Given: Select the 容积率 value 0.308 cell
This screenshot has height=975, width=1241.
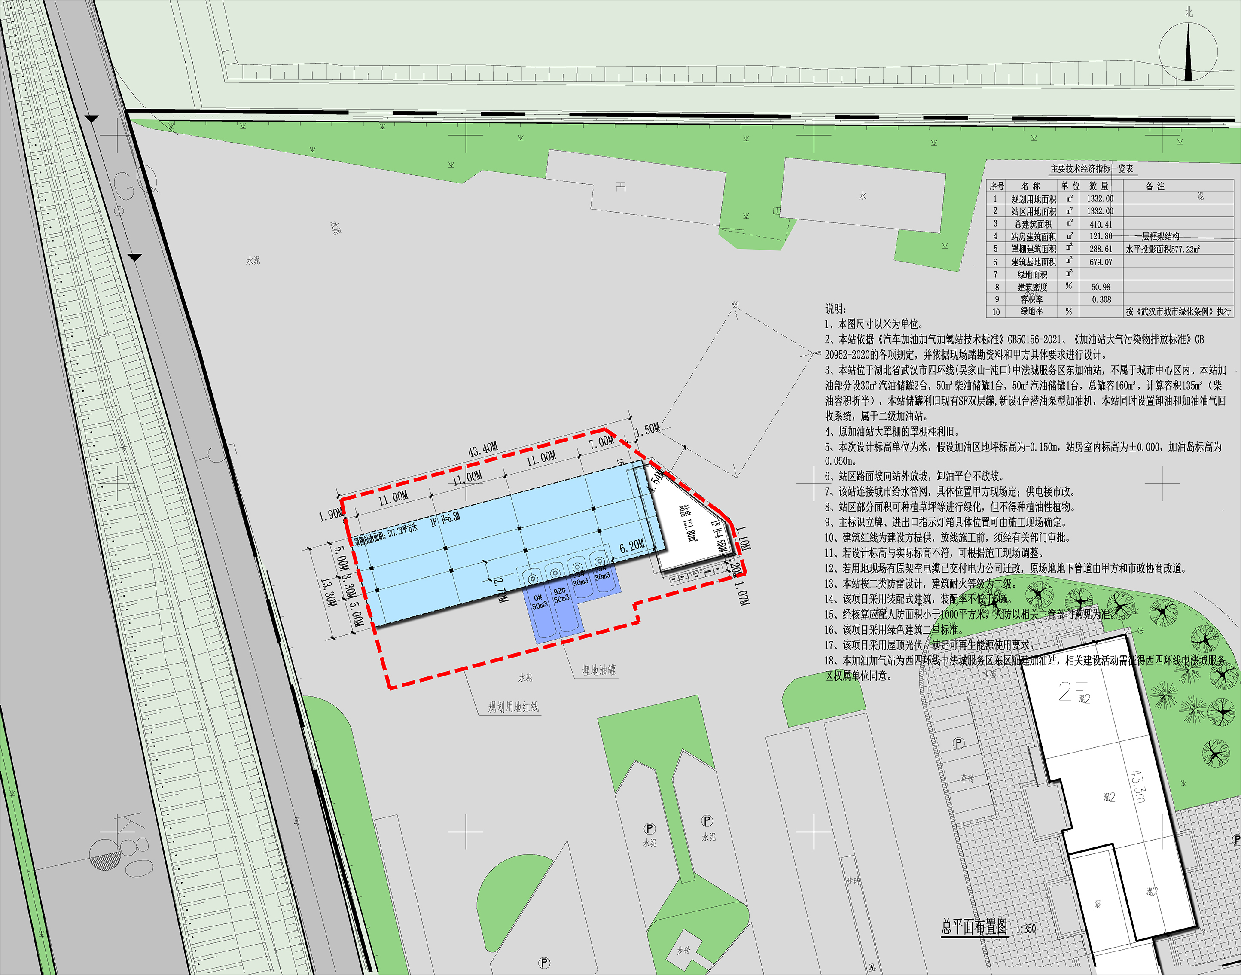Looking at the screenshot, I should [x=1101, y=300].
